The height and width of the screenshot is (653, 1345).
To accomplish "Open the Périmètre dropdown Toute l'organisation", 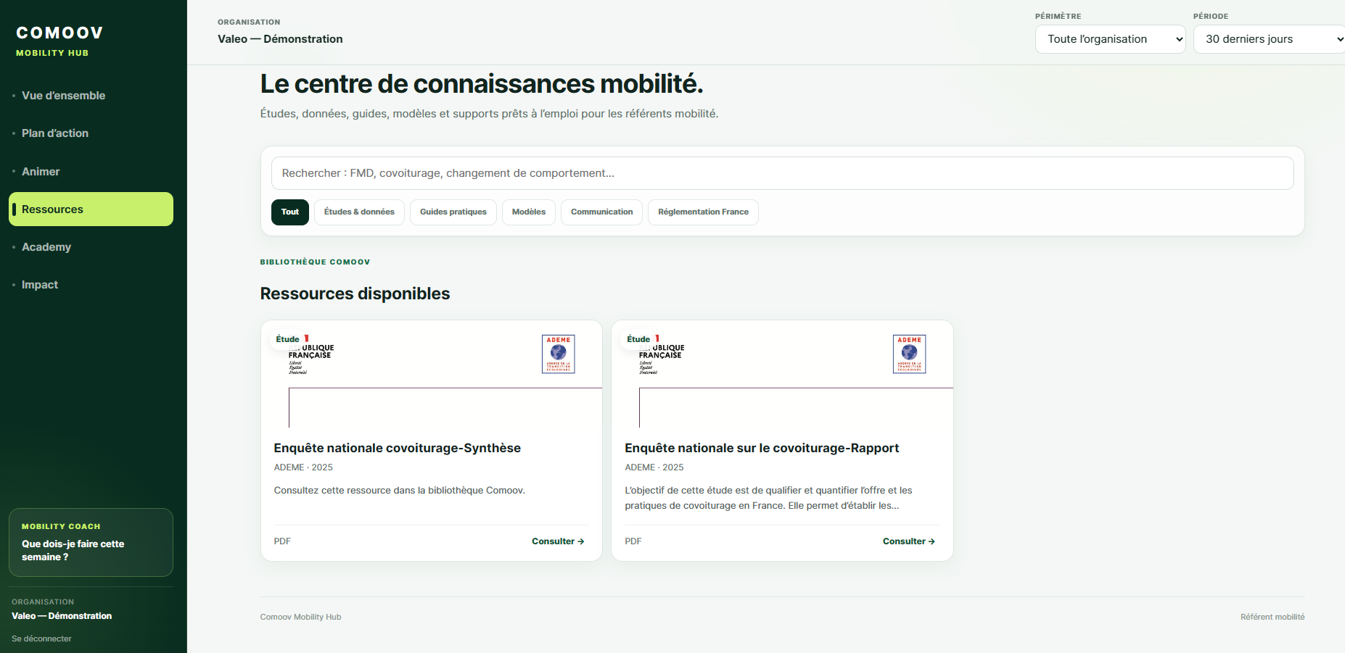I will [1110, 39].
